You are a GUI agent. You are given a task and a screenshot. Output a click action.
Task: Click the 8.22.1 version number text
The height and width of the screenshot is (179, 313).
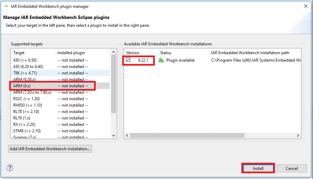coord(143,60)
